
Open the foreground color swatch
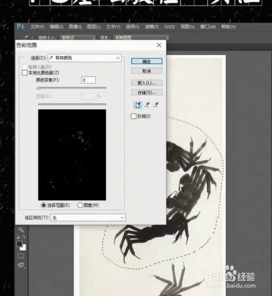pos(19,244)
